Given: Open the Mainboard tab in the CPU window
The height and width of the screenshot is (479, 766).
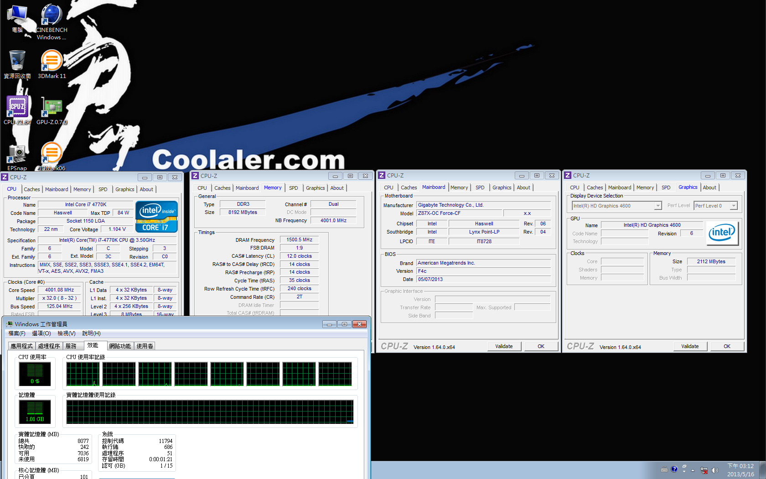Looking at the screenshot, I should 57,189.
